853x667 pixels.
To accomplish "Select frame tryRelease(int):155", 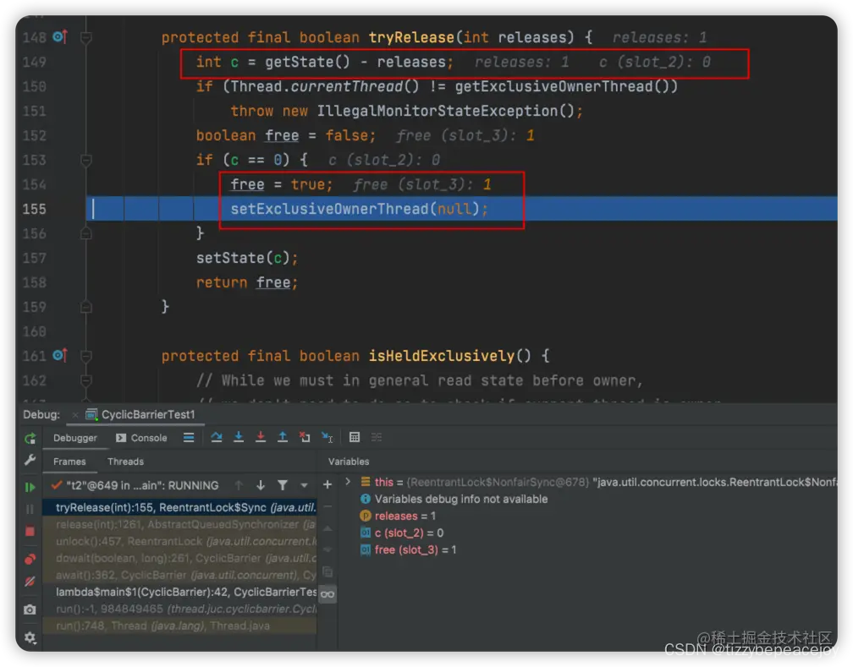I will tap(179, 508).
